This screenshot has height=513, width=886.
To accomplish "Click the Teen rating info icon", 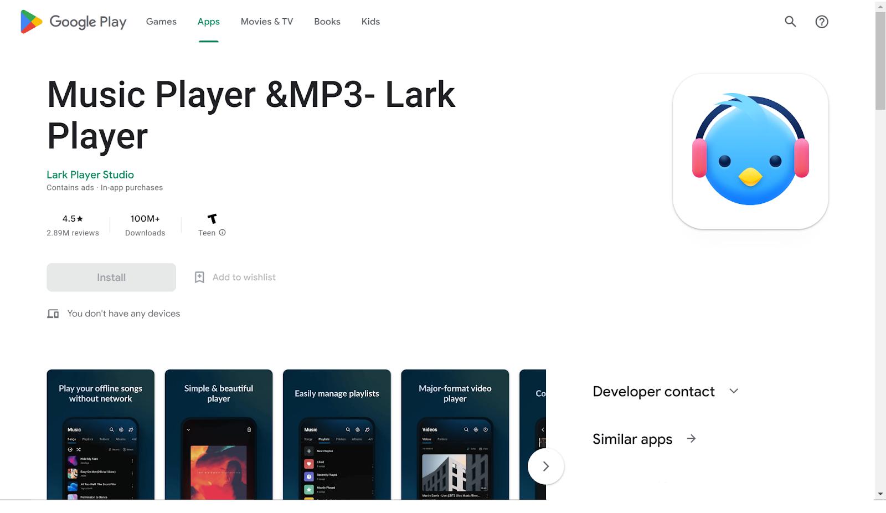I will [x=223, y=233].
